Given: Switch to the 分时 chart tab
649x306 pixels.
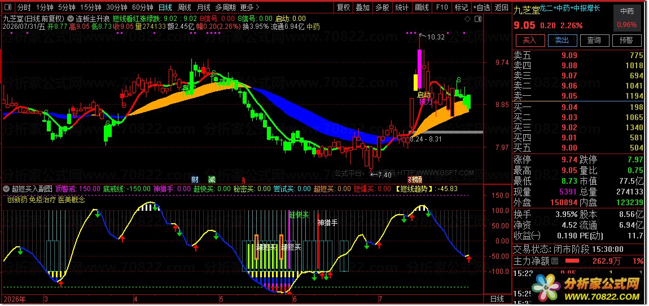Looking at the screenshot, I should coord(24,7).
